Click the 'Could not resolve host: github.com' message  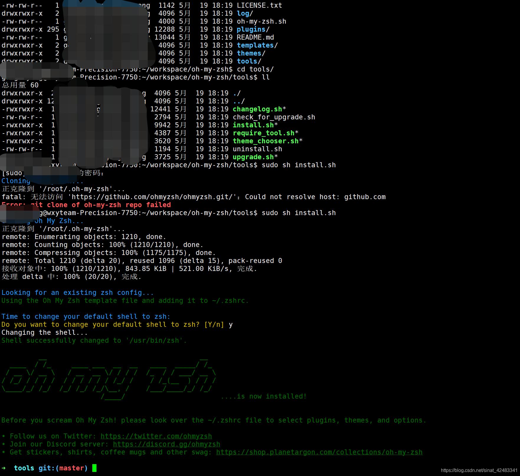pos(315,197)
